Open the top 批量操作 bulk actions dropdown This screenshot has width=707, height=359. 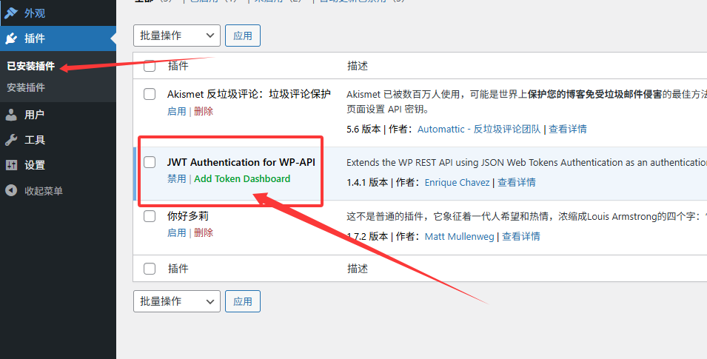tap(177, 35)
